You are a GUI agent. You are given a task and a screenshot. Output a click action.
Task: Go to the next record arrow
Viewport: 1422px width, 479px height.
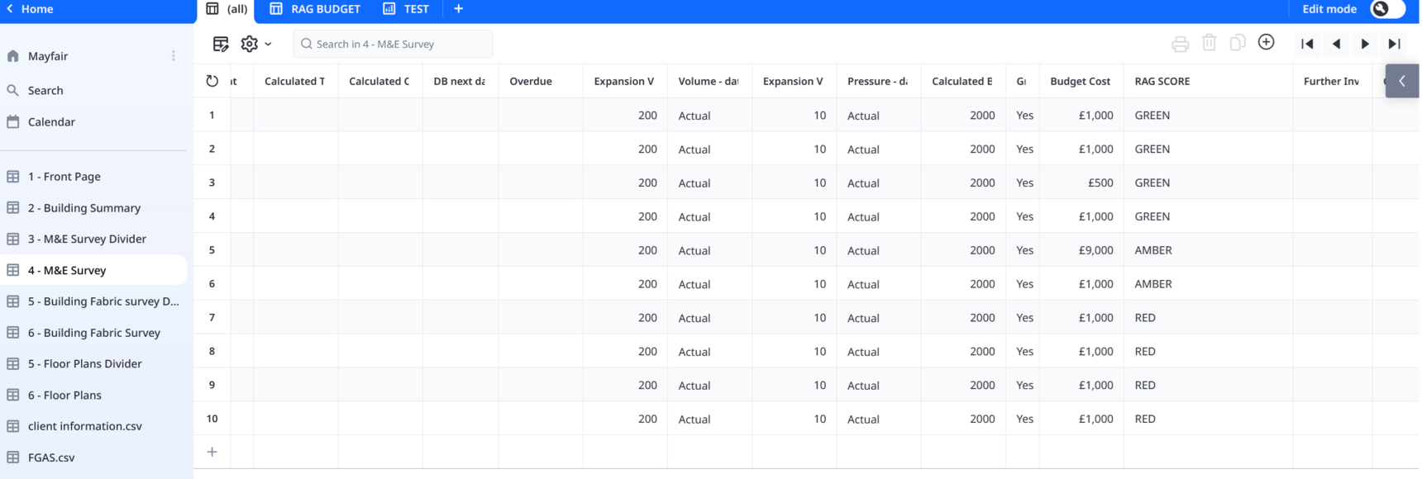(x=1365, y=44)
